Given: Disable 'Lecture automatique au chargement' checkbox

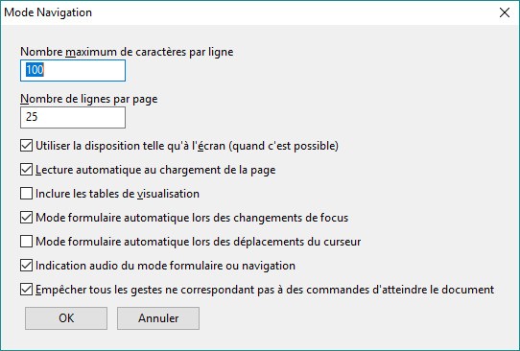Looking at the screenshot, I should pos(26,170).
